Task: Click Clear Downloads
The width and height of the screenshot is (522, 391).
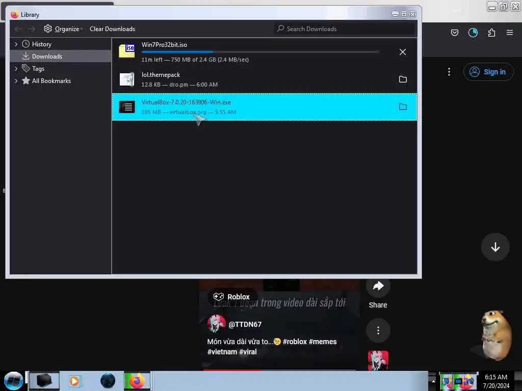Action: [112, 29]
